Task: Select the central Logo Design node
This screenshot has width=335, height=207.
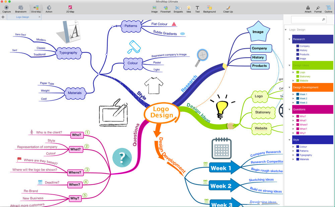Action: coord(161,112)
